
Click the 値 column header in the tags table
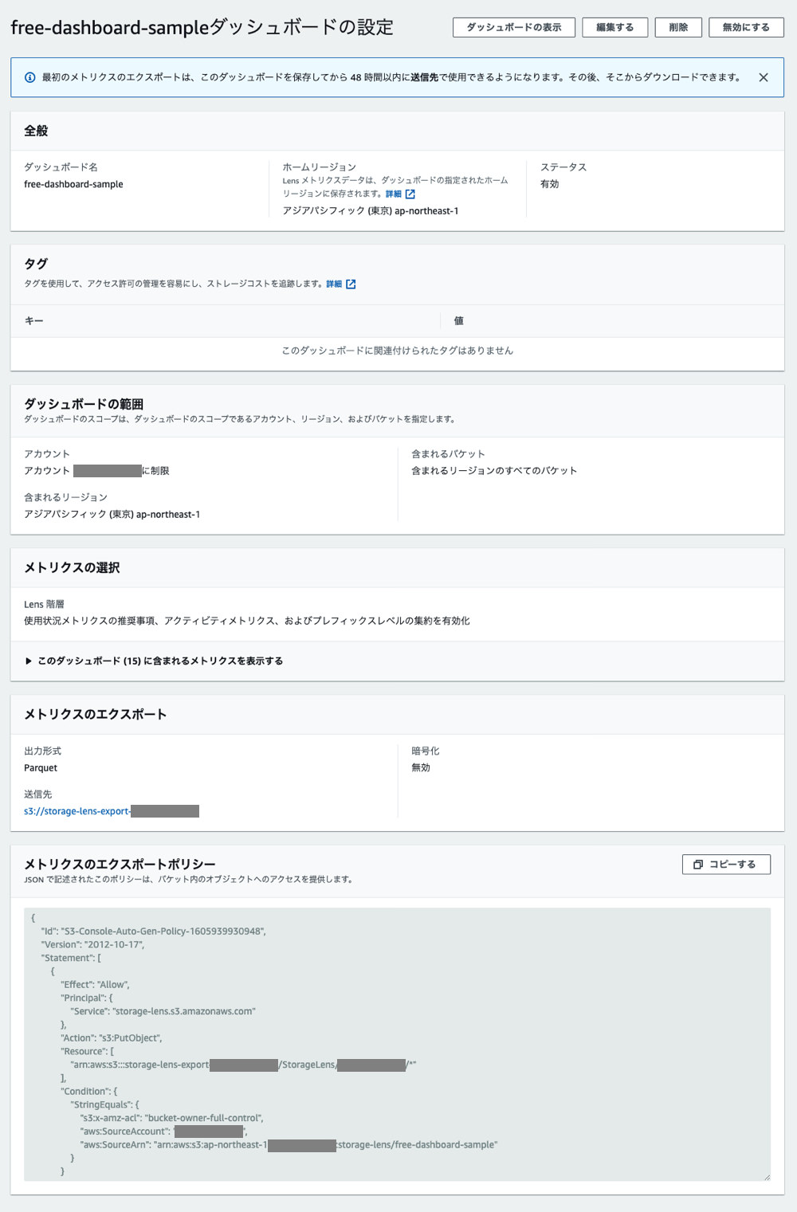458,321
